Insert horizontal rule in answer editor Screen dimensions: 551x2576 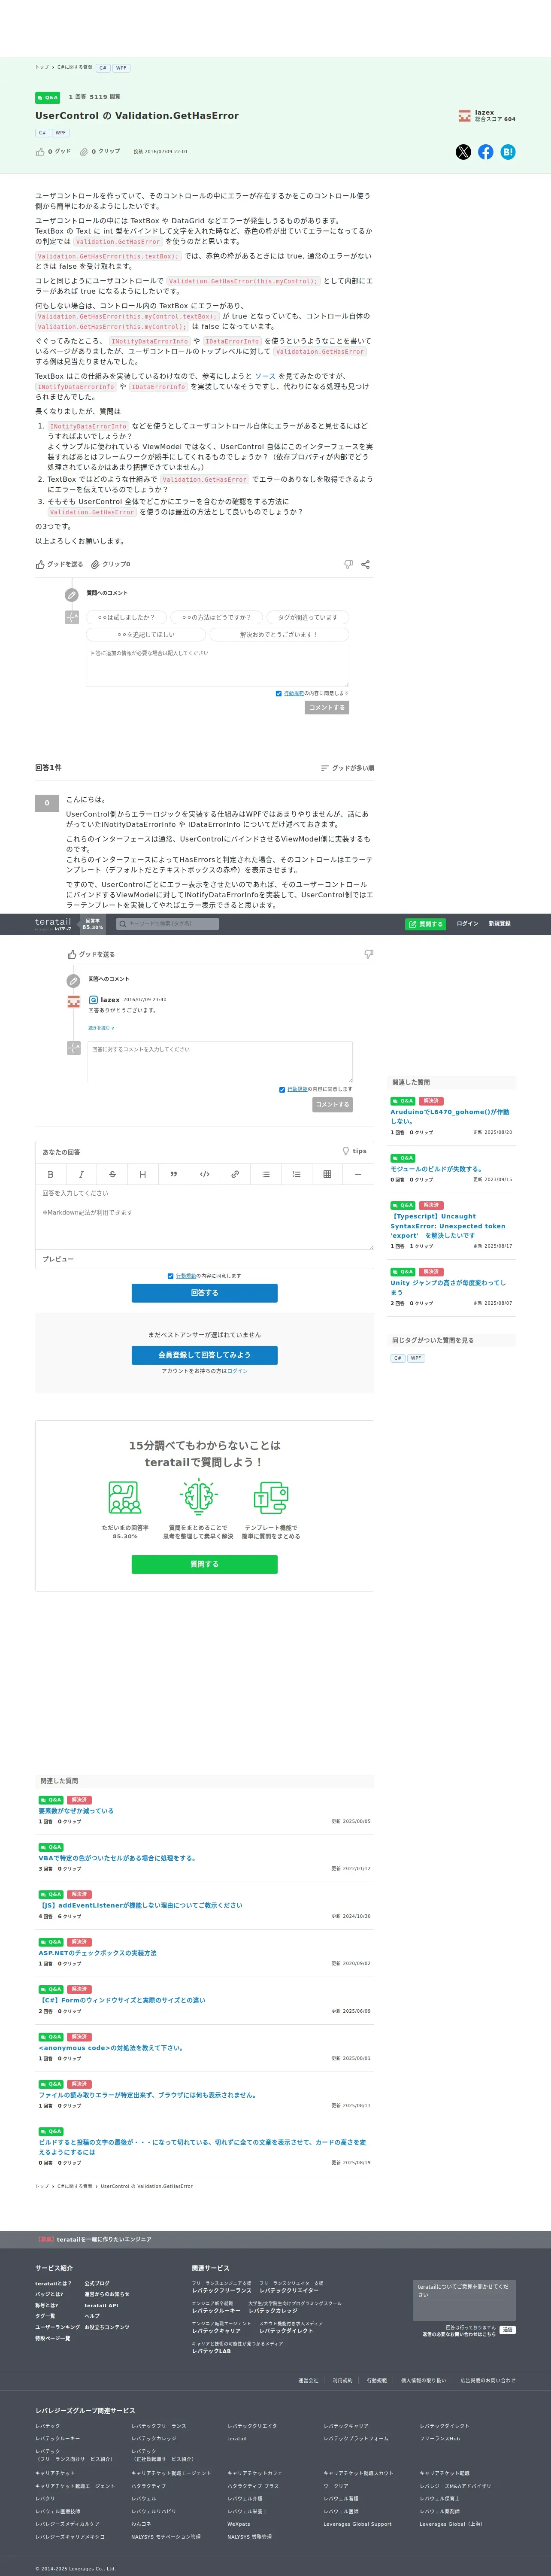(x=358, y=1174)
